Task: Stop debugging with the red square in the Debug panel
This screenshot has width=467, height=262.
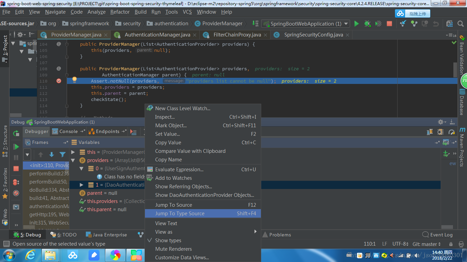Action: coord(16,169)
